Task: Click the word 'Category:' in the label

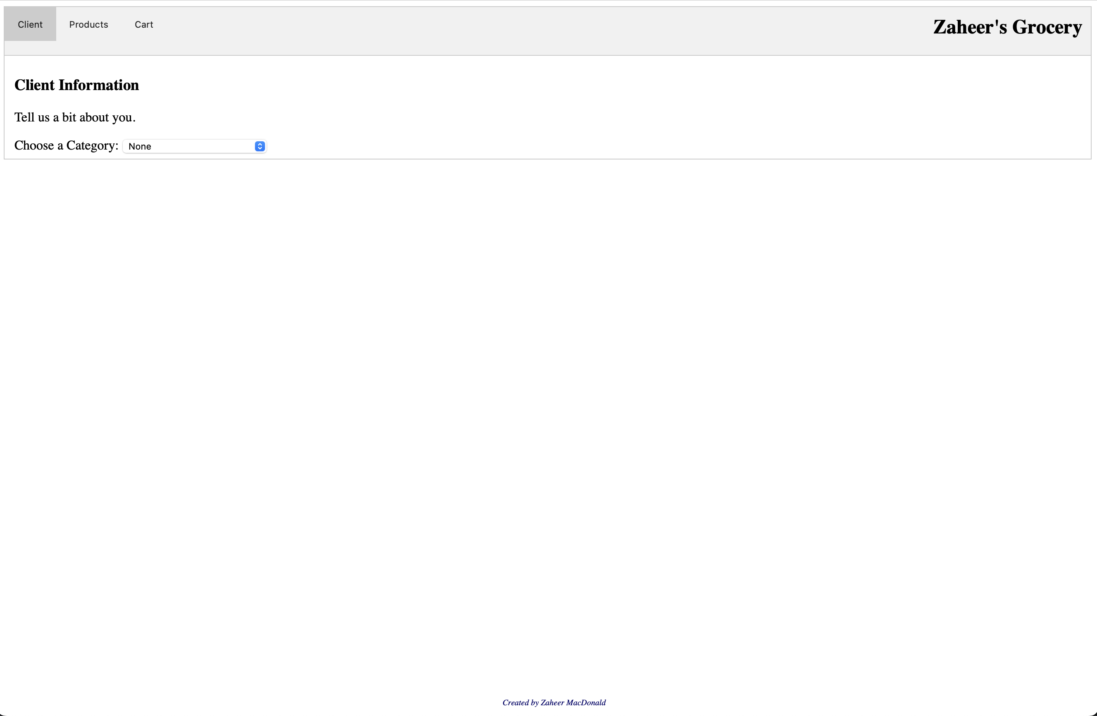Action: (x=92, y=145)
